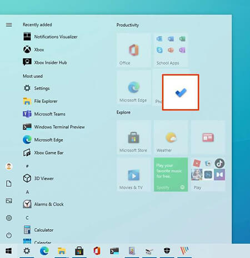Image resolution: width=250 pixels, height=258 pixels.
Task: Open Documents from the Start left rail
Action: (9, 183)
